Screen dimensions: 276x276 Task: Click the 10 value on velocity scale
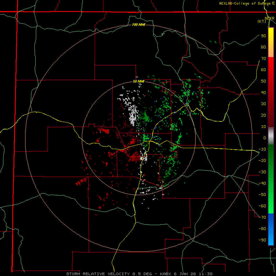(x=263, y=127)
